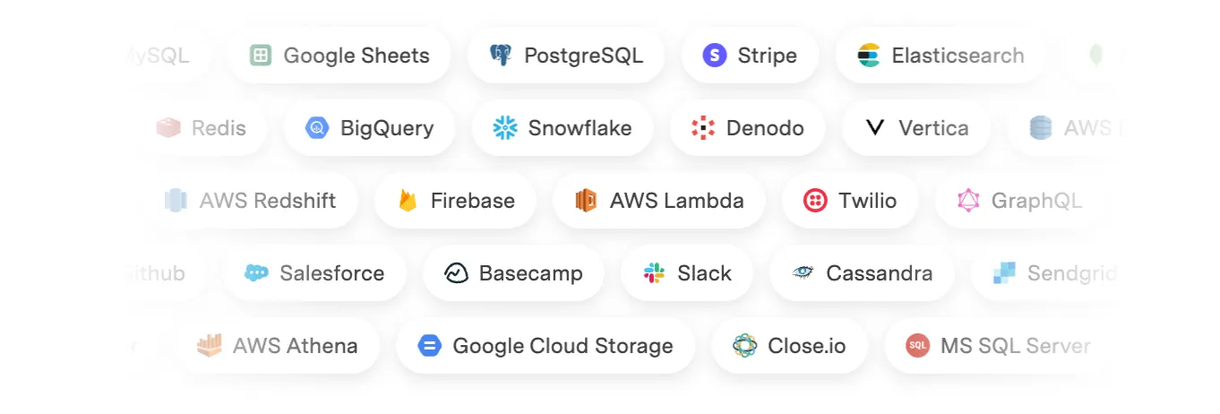Open the GraphQL integration pill
The image size is (1220, 414).
(x=1019, y=201)
